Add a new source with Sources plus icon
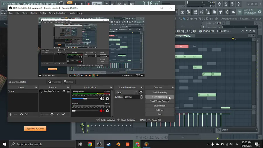 [42, 114]
